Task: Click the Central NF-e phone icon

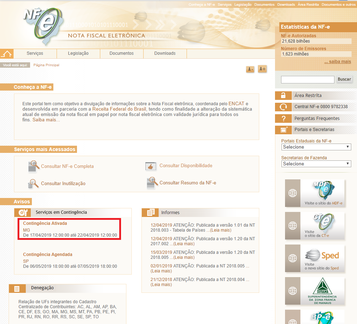Action: 283,107
